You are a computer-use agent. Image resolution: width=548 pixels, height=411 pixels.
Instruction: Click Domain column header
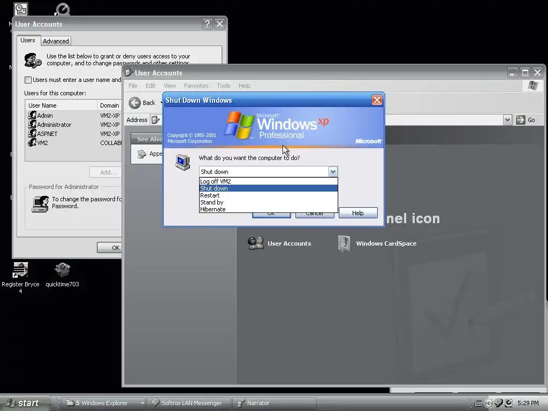pos(109,105)
